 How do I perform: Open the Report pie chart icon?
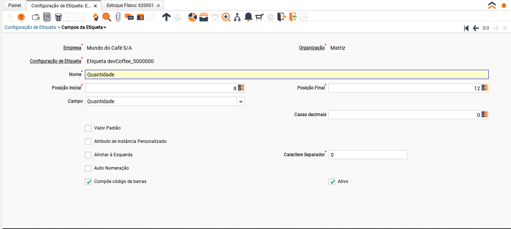pyautogui.click(x=192, y=17)
